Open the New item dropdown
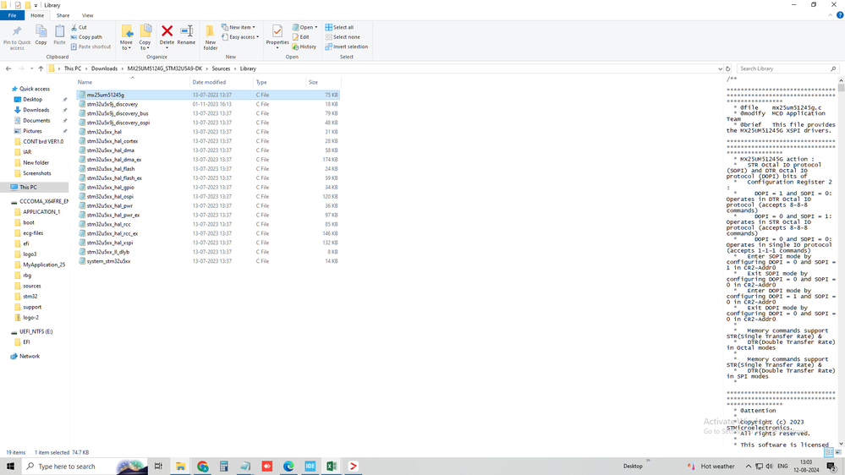Image resolution: width=845 pixels, height=475 pixels. point(239,27)
